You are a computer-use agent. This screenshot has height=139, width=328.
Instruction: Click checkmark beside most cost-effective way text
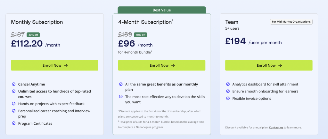[x=121, y=97]
